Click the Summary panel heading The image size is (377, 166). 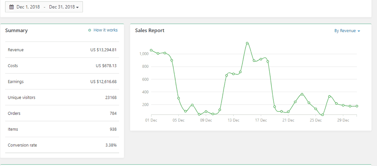(16, 31)
